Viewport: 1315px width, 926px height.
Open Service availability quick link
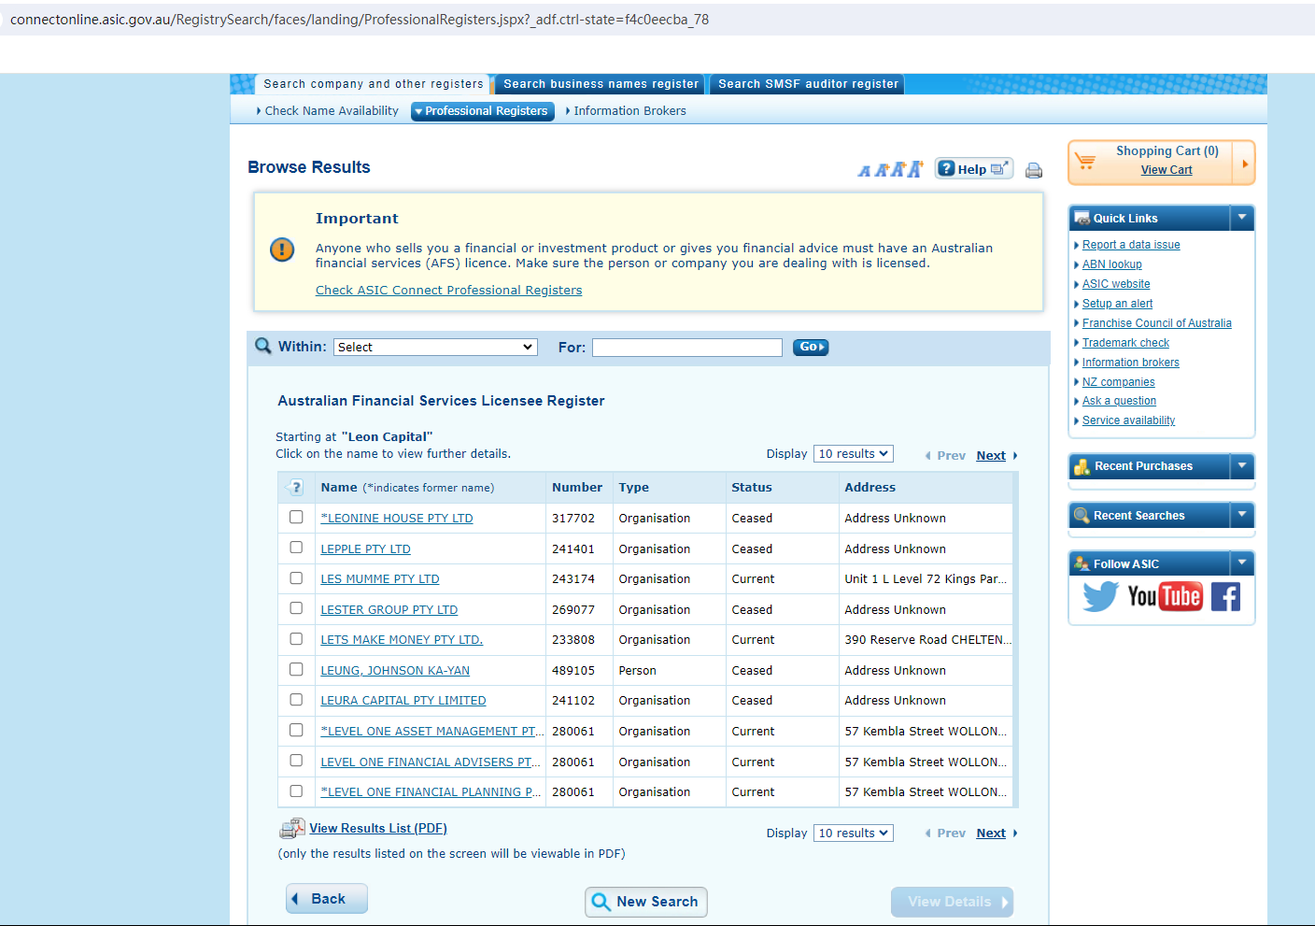(x=1128, y=420)
